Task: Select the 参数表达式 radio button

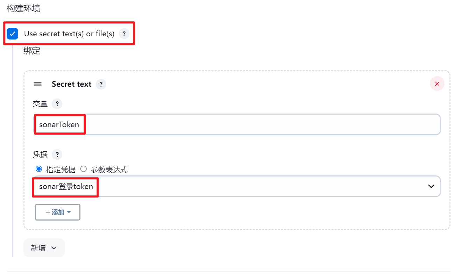Action: (83, 170)
